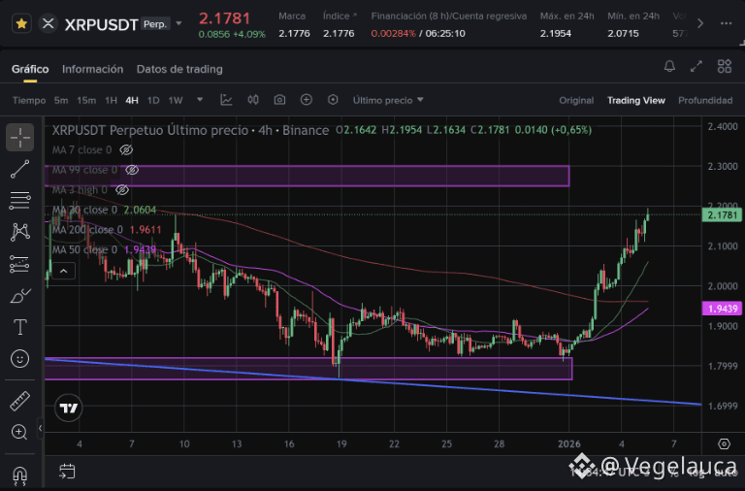
Task: Open the three-dot more options menu
Action: [x=726, y=23]
